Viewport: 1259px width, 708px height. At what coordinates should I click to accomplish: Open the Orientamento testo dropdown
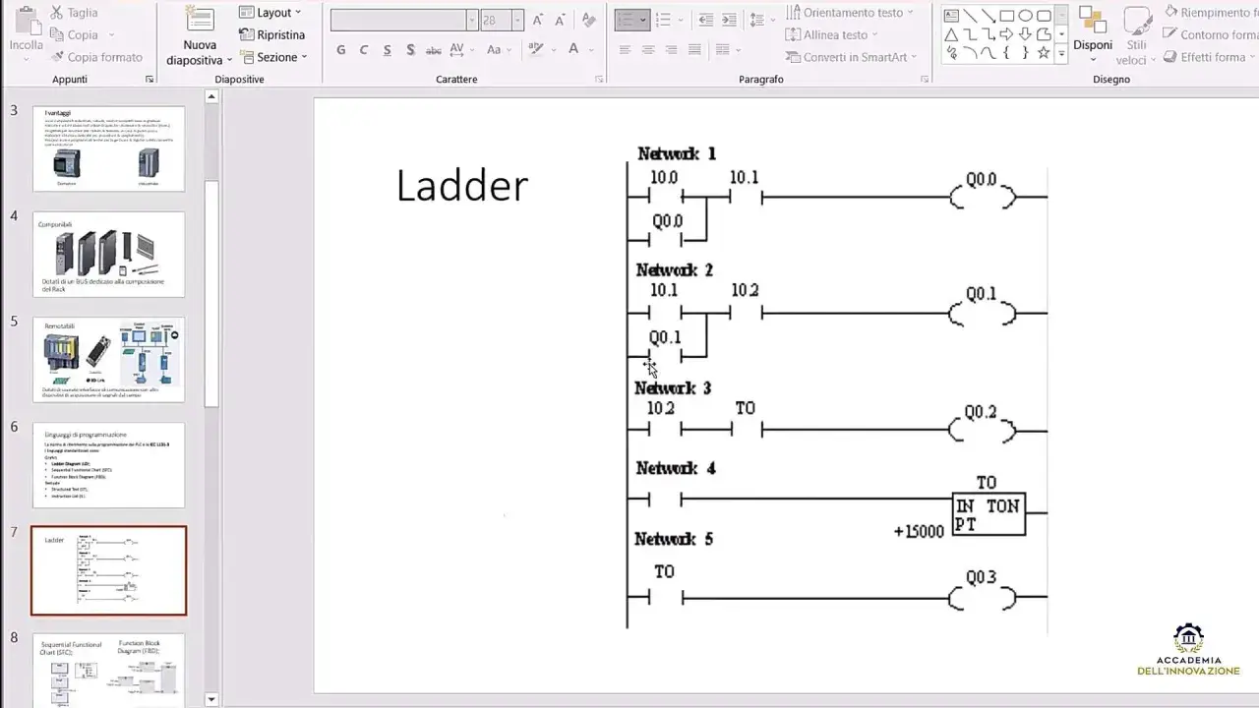(x=850, y=13)
